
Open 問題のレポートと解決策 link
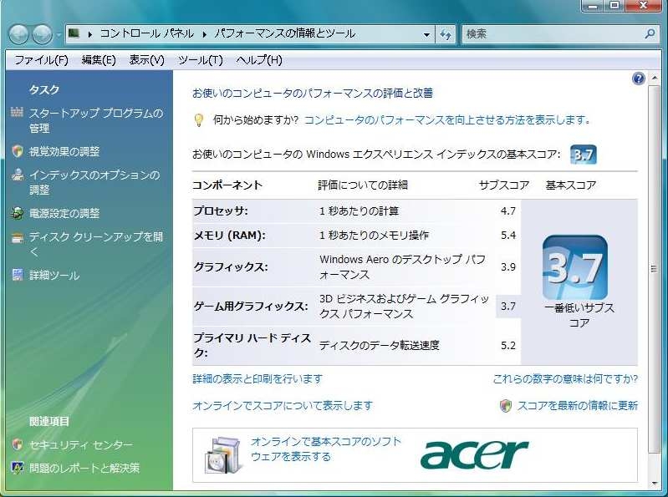coord(84,468)
